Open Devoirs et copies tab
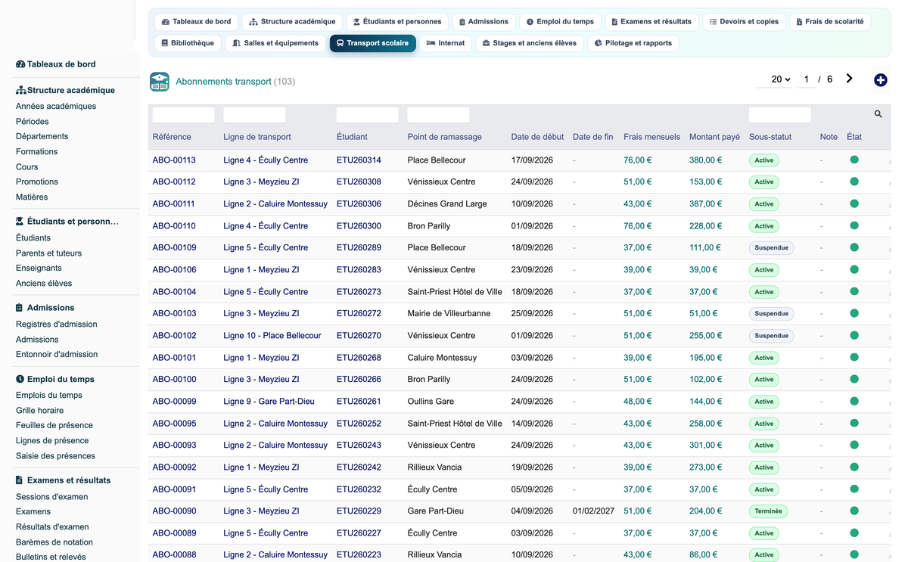908x562 pixels. (x=744, y=22)
